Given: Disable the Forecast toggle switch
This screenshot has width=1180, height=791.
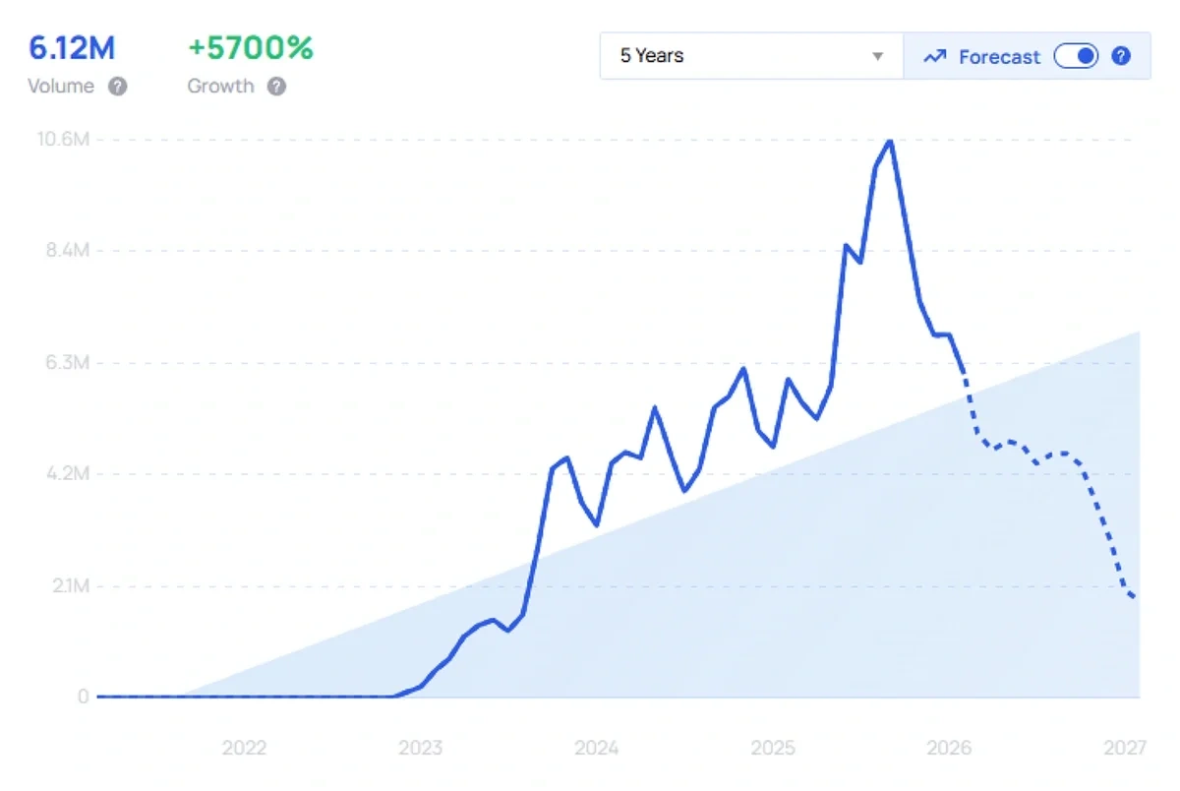Looking at the screenshot, I should [1076, 56].
